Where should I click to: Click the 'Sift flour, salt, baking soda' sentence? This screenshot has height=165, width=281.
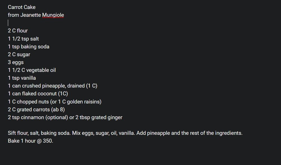coord(39,133)
